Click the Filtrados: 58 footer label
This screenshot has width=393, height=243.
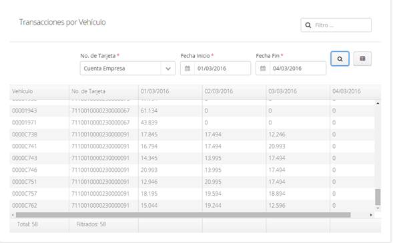[91, 224]
